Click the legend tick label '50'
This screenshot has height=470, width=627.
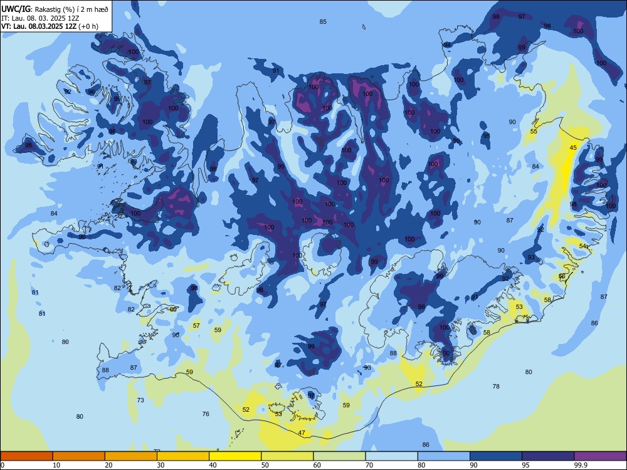click(x=265, y=465)
